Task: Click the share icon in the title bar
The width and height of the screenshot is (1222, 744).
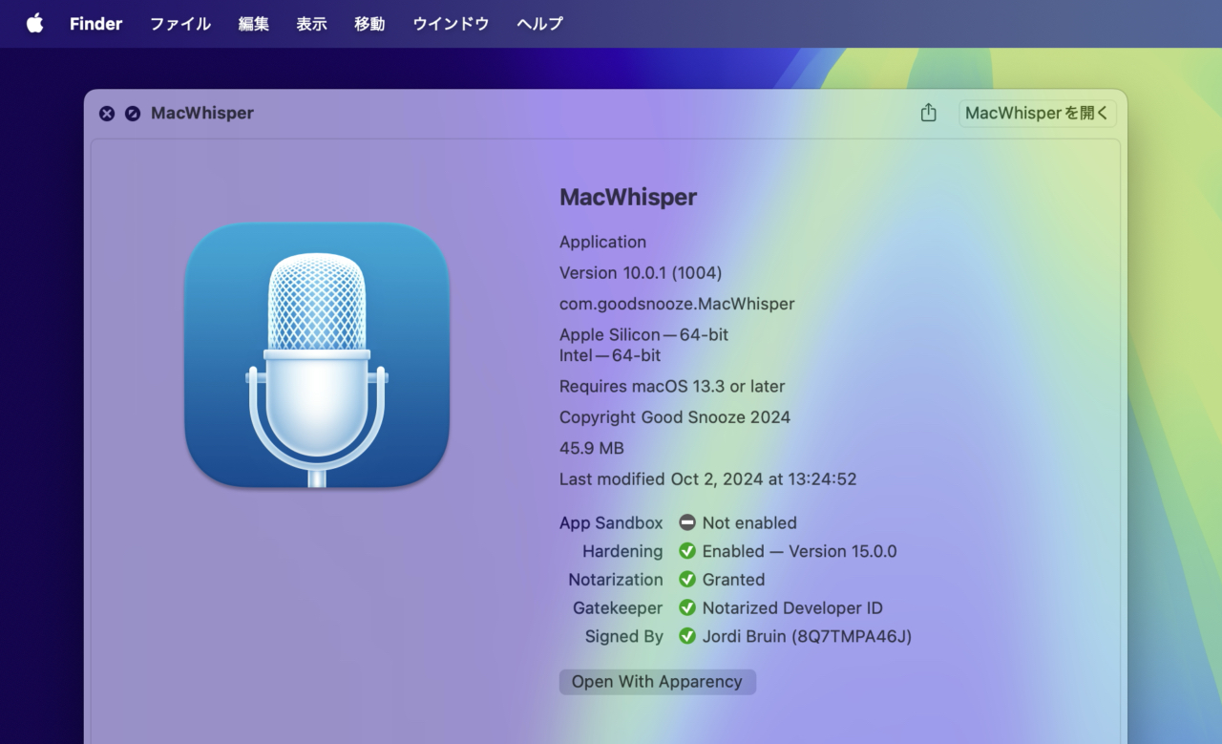Action: pos(928,113)
